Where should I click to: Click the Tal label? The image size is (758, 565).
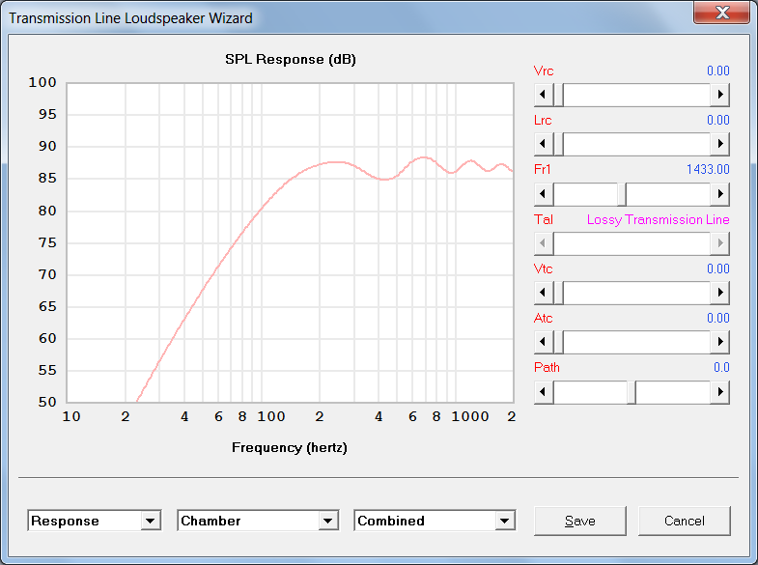click(544, 219)
